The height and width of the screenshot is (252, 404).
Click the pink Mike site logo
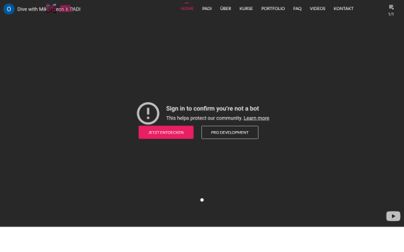tap(59, 9)
